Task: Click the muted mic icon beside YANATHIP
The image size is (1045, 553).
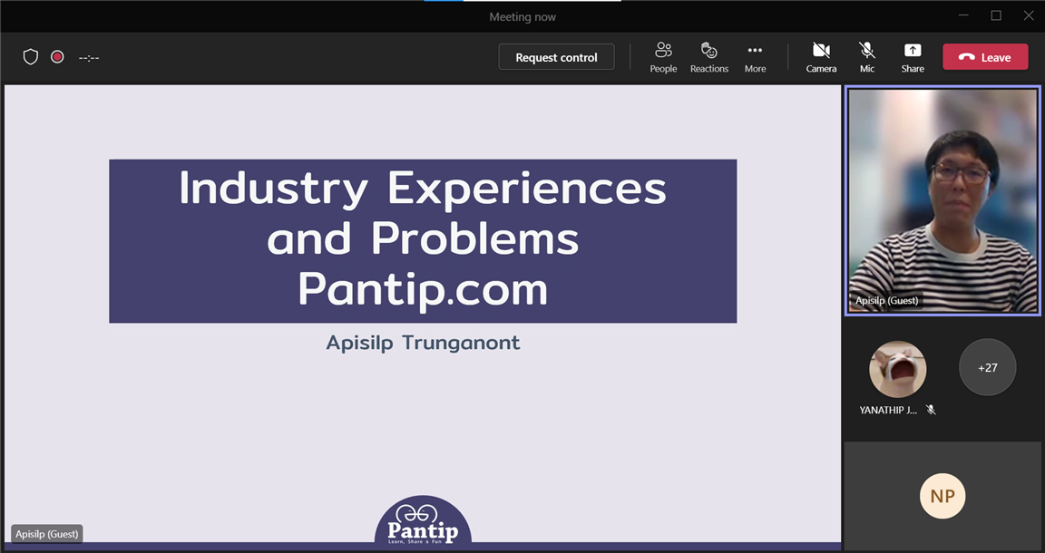Action: [931, 410]
